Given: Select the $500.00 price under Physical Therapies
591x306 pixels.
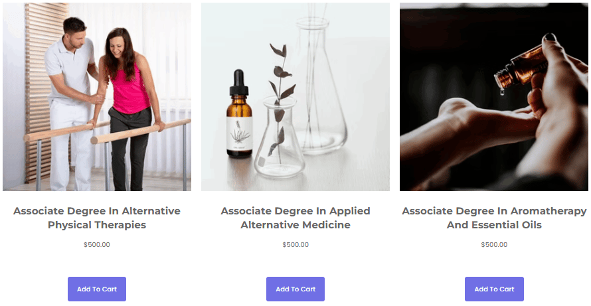Looking at the screenshot, I should coord(97,244).
